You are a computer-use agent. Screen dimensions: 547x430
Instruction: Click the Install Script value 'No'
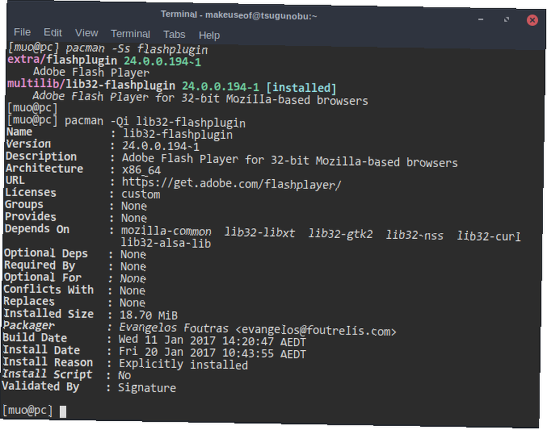[125, 375]
